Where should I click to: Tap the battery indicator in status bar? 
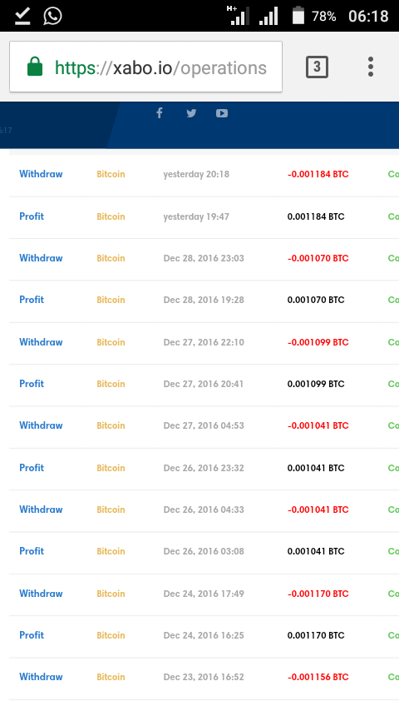298,16
